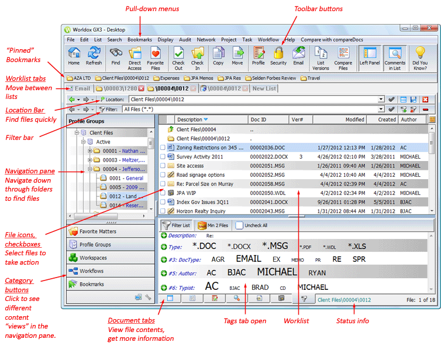Click the tags pane vertical scrollbar
441x349 pixels.
pyautogui.click(x=431, y=262)
